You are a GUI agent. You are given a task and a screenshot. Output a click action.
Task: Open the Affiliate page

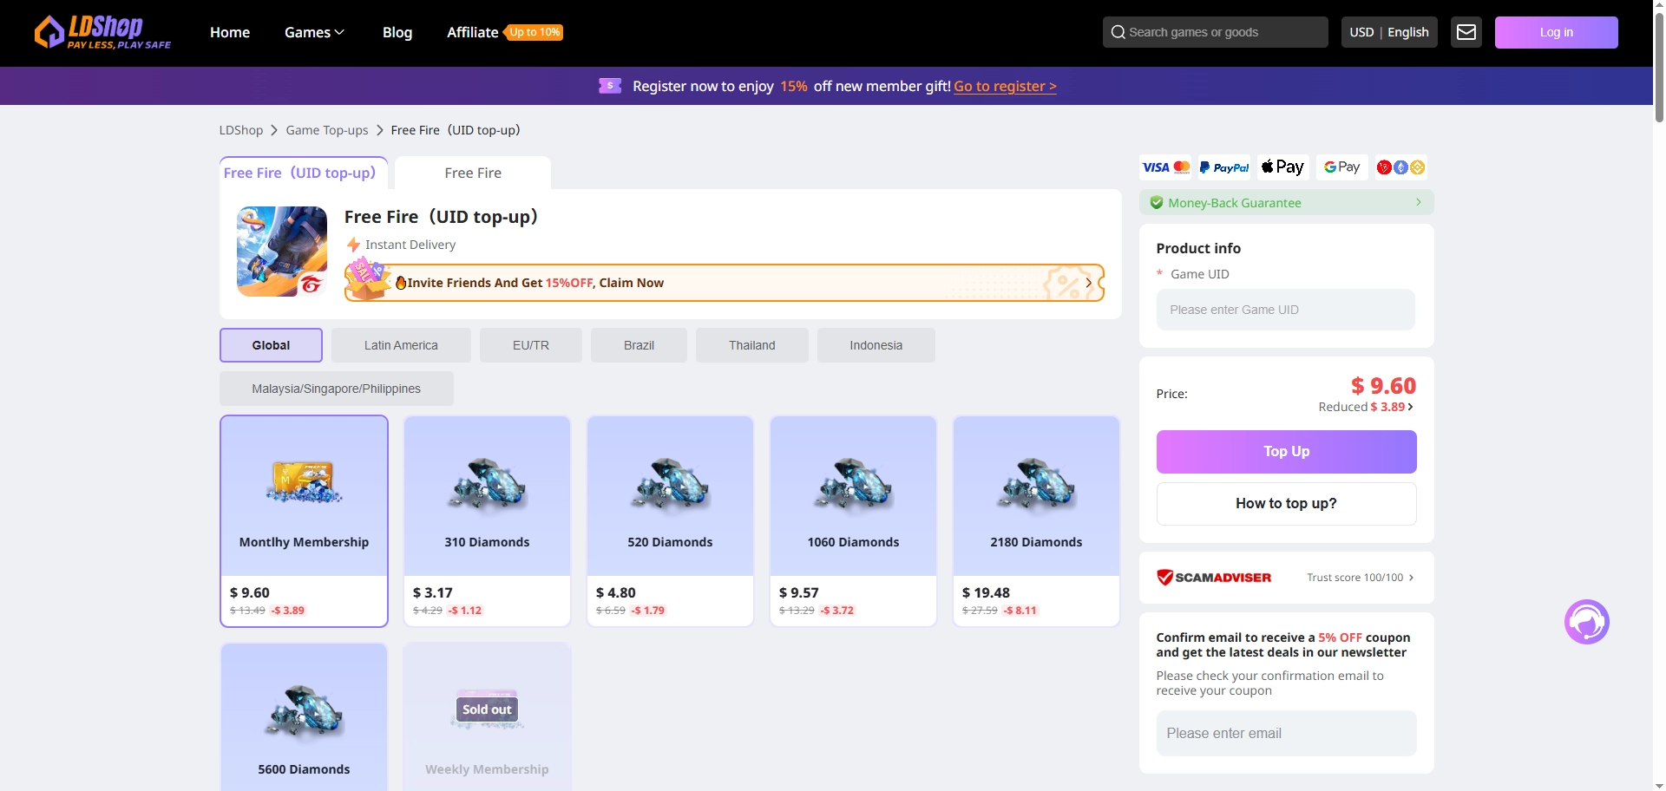(x=472, y=32)
